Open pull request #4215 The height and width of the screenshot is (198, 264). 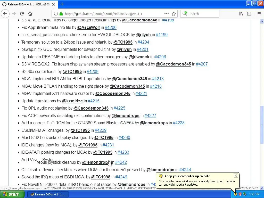(x=94, y=101)
